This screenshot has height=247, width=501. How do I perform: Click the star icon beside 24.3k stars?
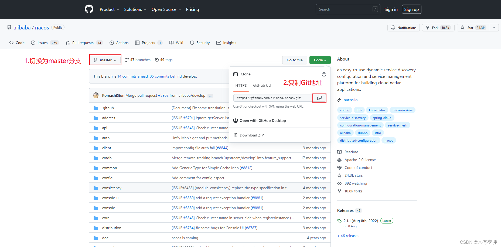(339, 176)
